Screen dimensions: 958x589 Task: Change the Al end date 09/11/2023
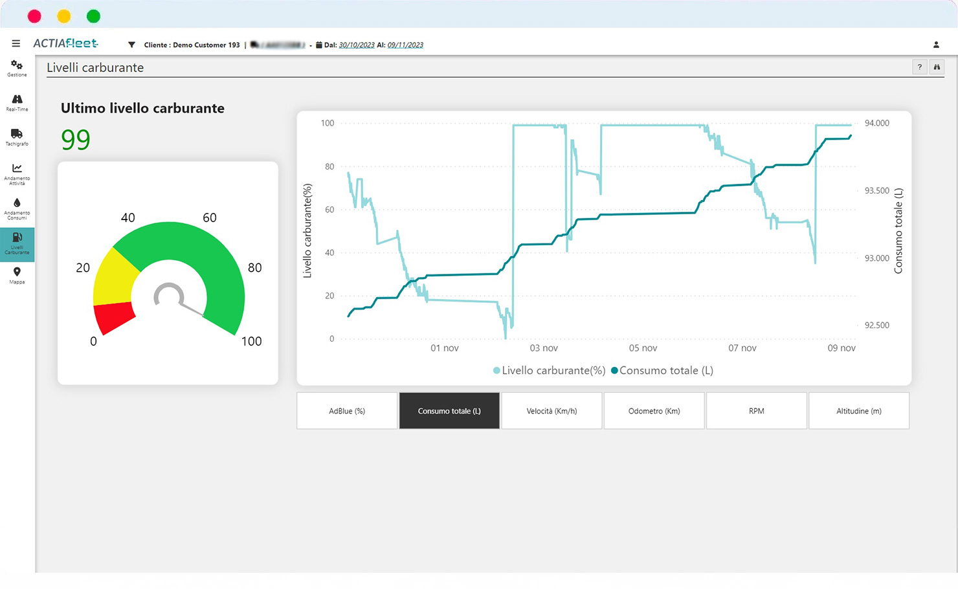(405, 45)
